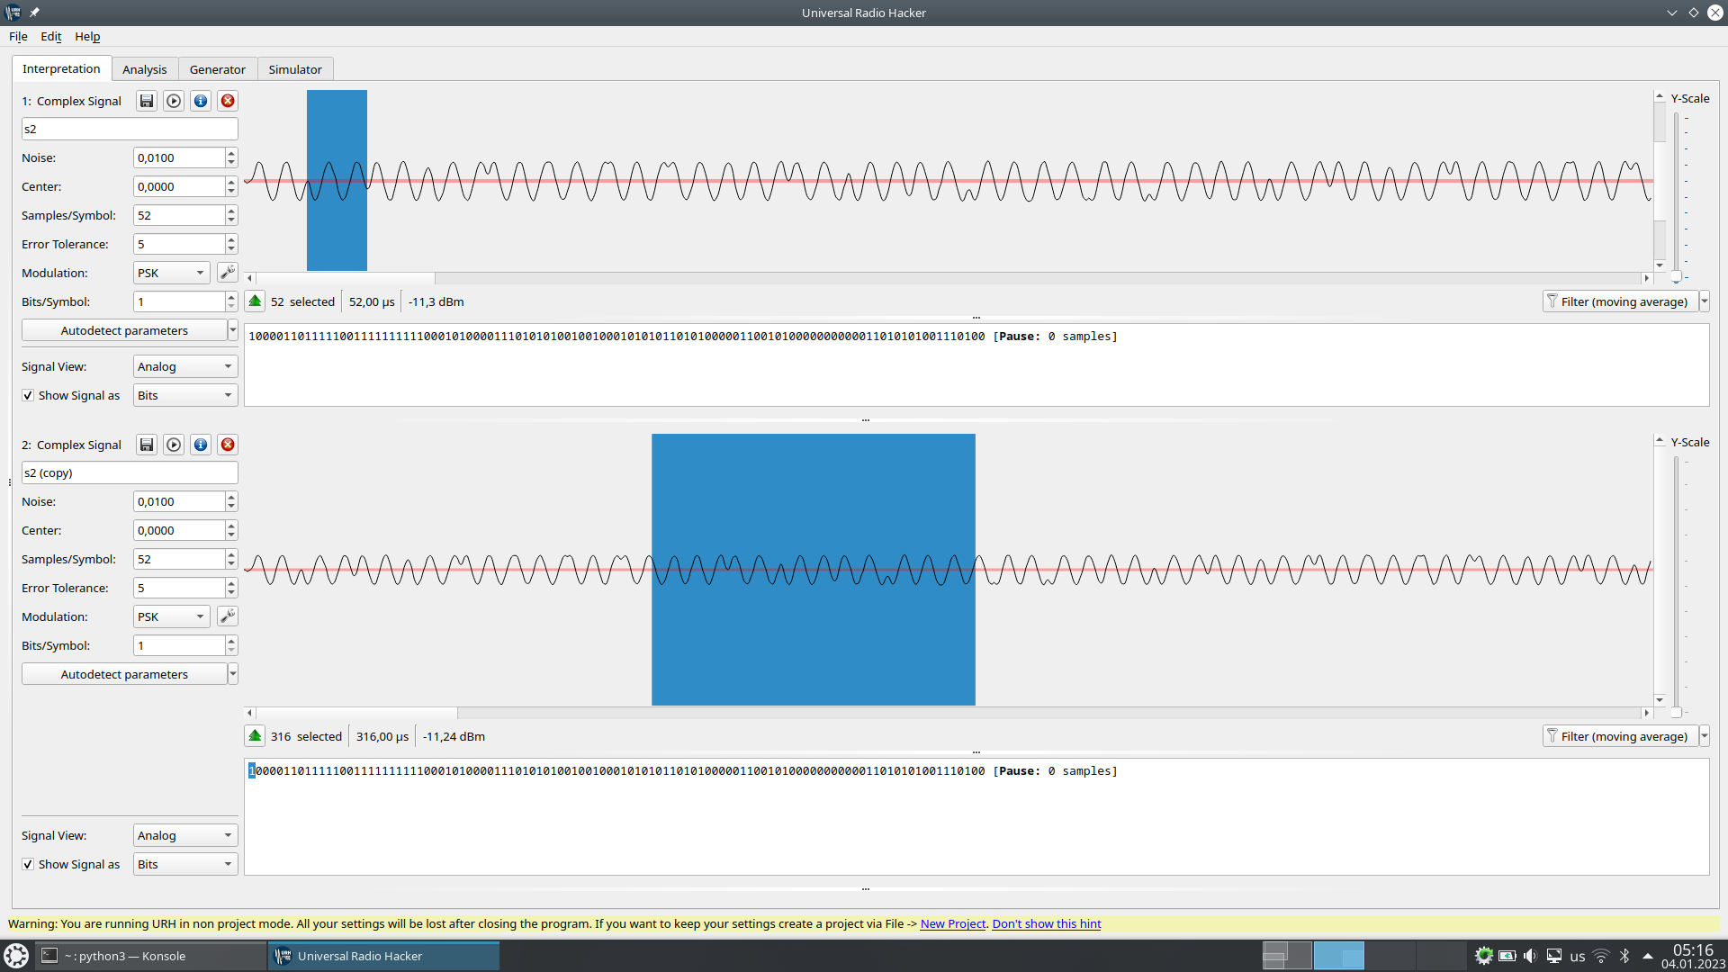
Task: Apply Filter (moving average) to signal 1
Action: tap(1621, 301)
